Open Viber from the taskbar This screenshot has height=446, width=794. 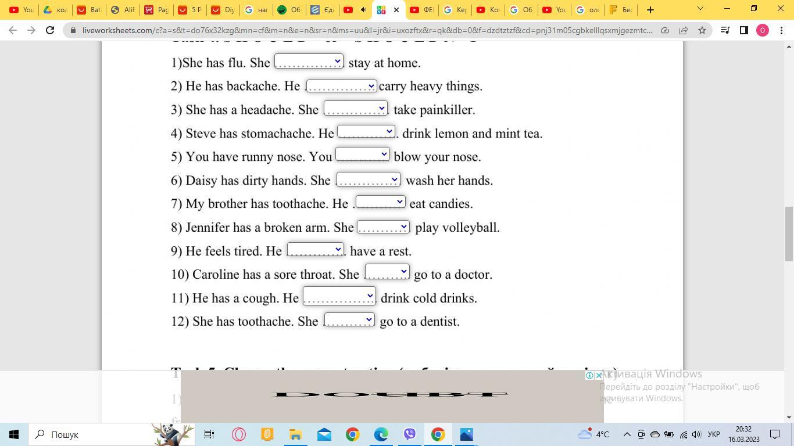pos(410,434)
